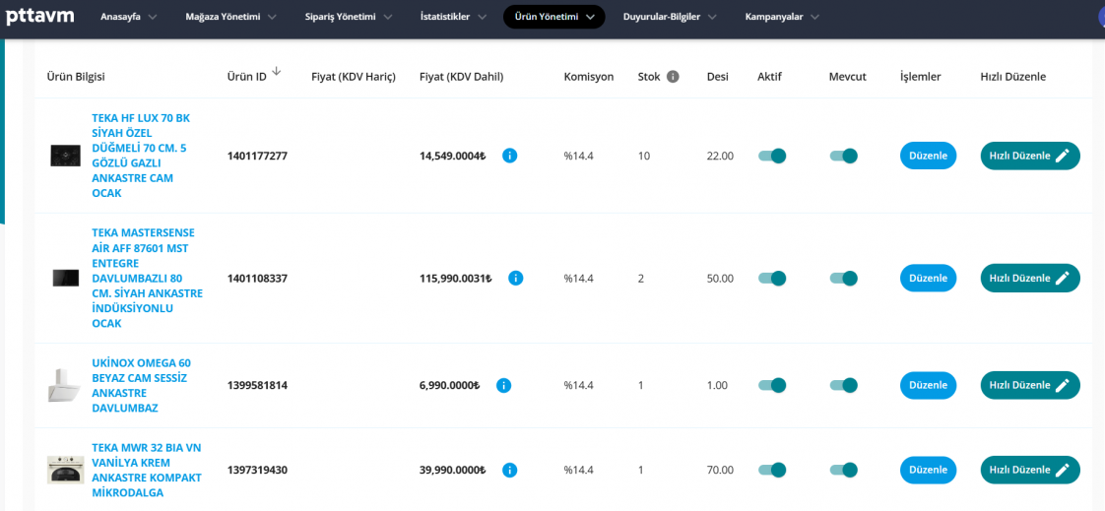1105x511 pixels.
Task: Click Düzenle button for product 1401108337
Action: [928, 279]
